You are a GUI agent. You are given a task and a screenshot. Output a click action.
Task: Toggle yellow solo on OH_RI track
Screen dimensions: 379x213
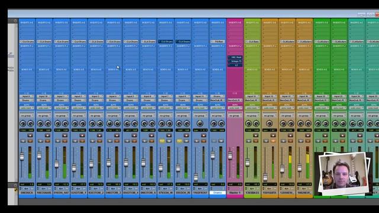point(179,141)
